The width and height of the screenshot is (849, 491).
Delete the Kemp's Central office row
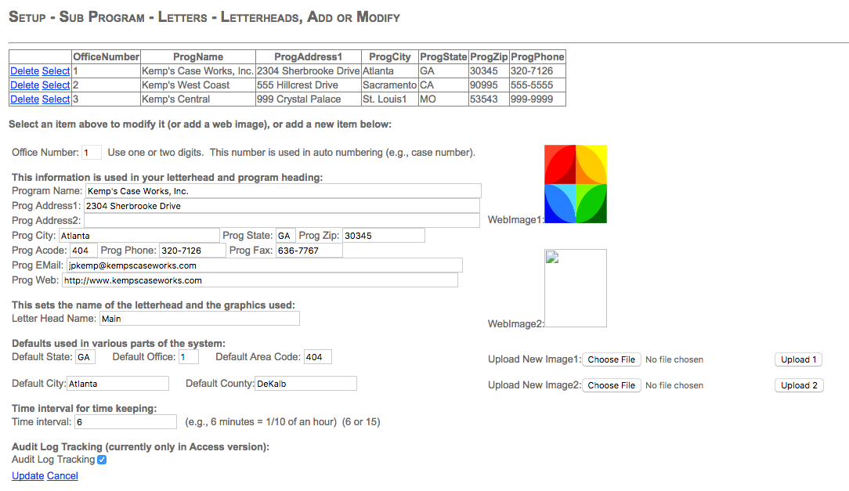pyautogui.click(x=24, y=99)
